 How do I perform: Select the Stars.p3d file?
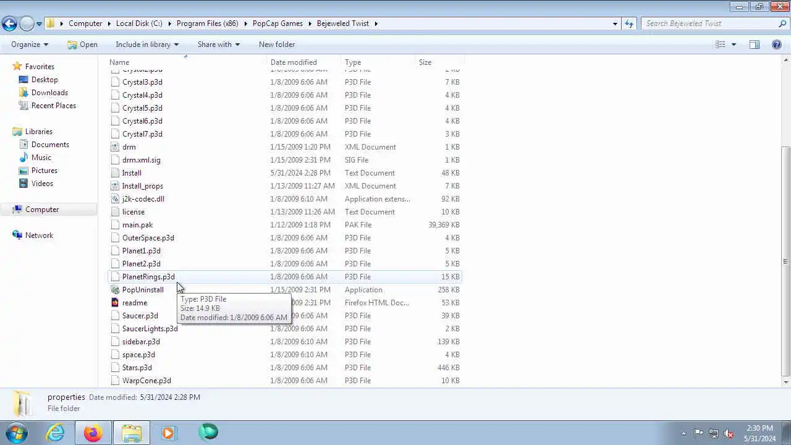[x=137, y=368]
